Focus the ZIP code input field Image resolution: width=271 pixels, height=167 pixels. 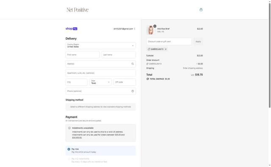[x=124, y=82]
